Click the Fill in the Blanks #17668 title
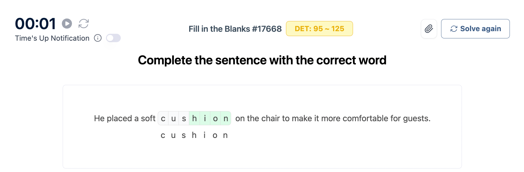The image size is (524, 172). tap(235, 29)
